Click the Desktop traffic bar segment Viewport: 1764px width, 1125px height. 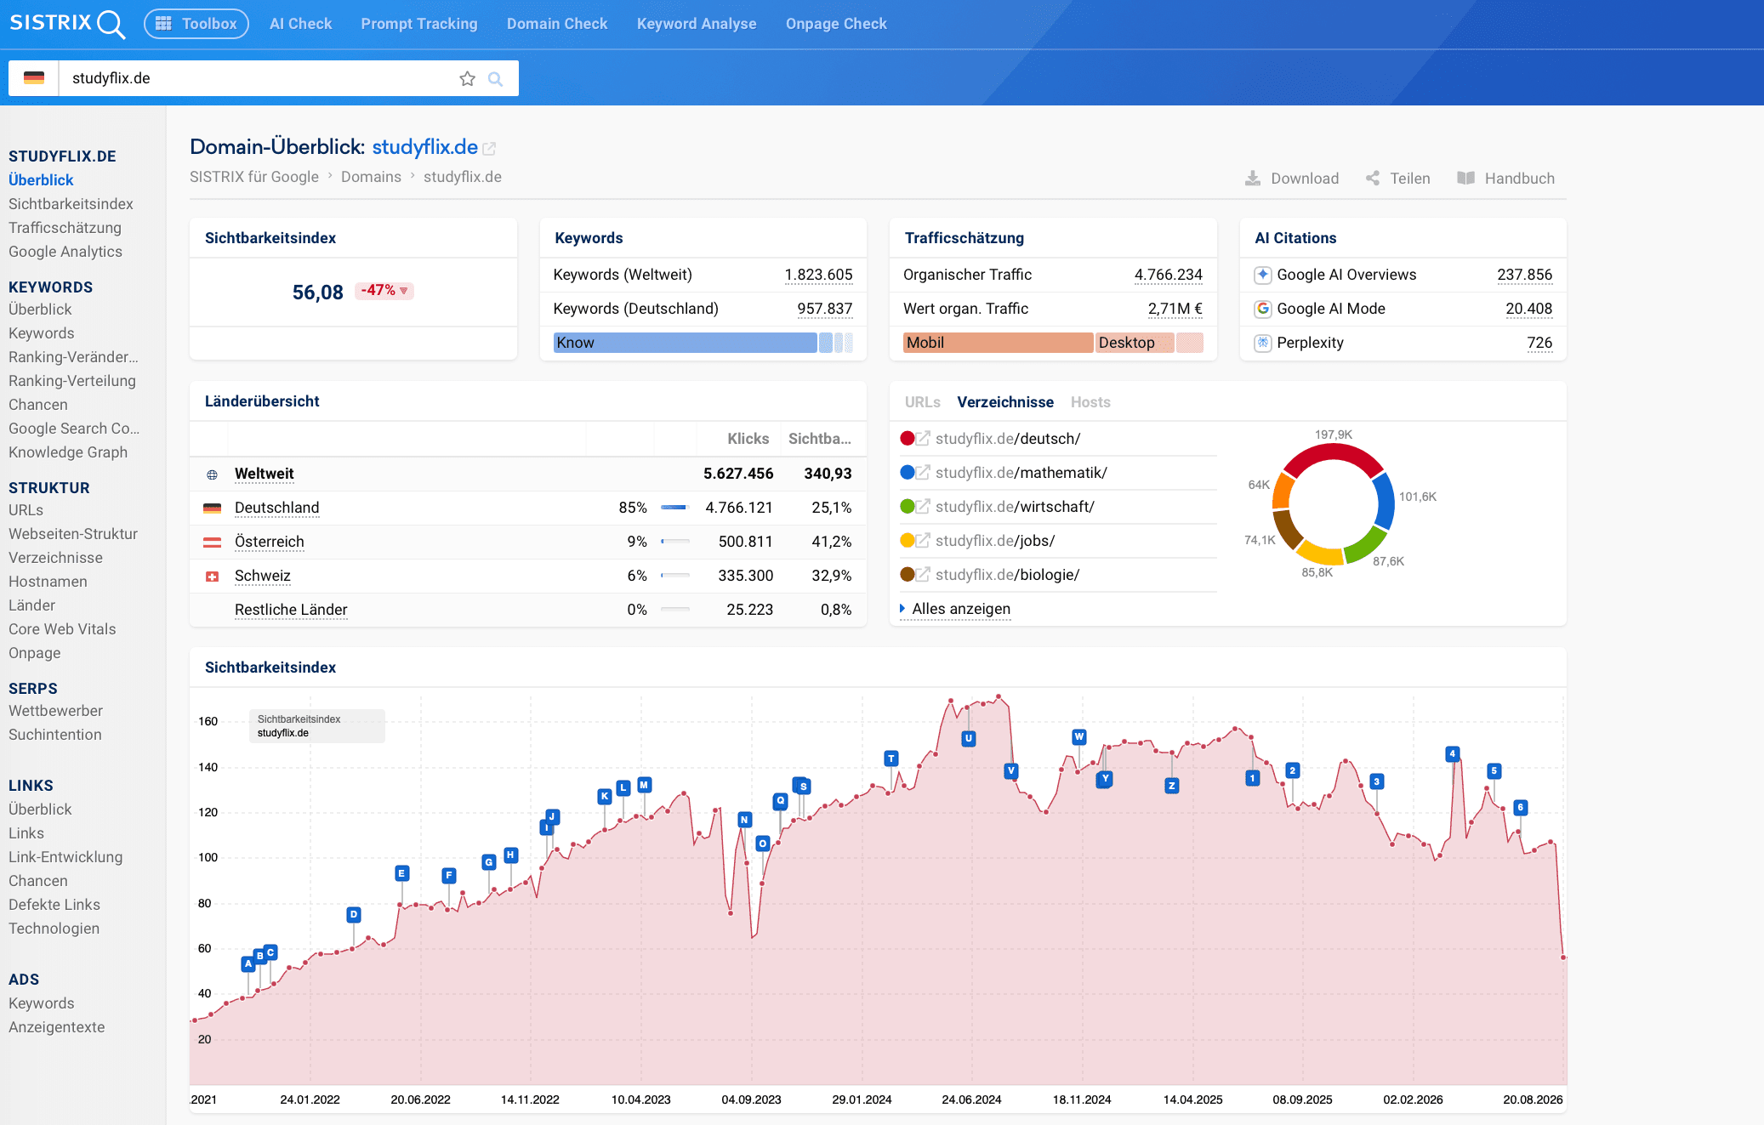pyautogui.click(x=1135, y=343)
